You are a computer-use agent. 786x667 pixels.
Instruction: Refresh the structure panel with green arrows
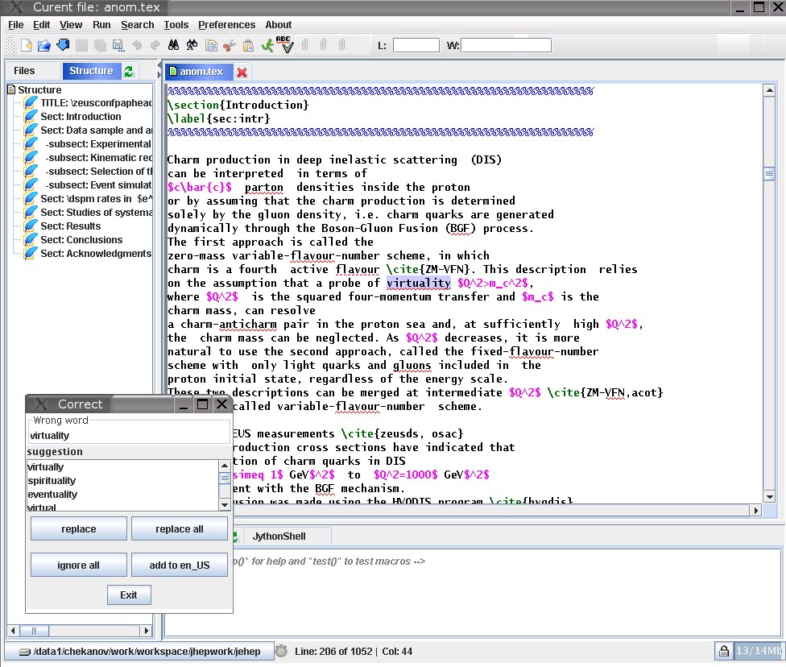point(129,71)
